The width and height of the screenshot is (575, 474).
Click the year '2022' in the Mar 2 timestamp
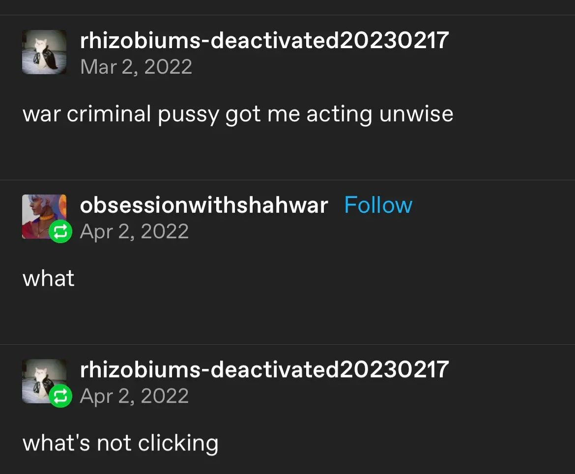click(x=168, y=67)
